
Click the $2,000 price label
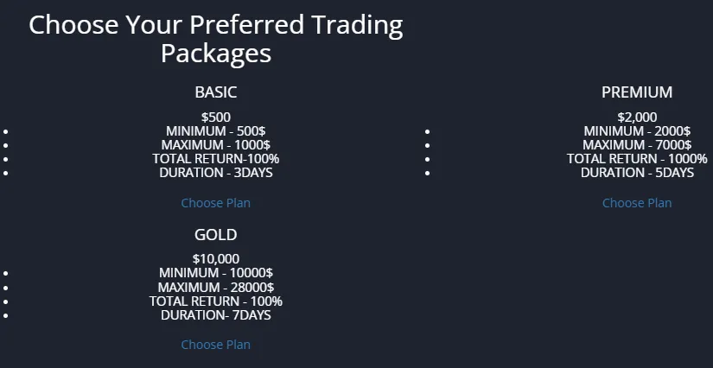tap(637, 117)
